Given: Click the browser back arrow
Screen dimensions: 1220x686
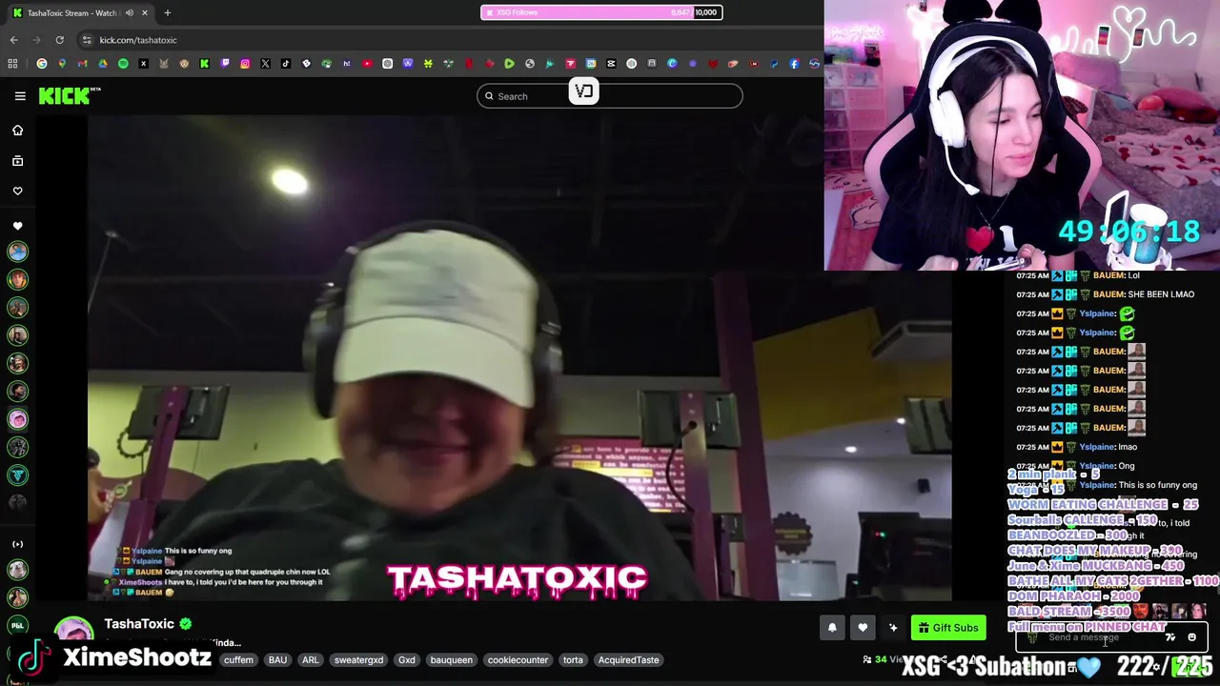Looking at the screenshot, I should (x=13, y=40).
